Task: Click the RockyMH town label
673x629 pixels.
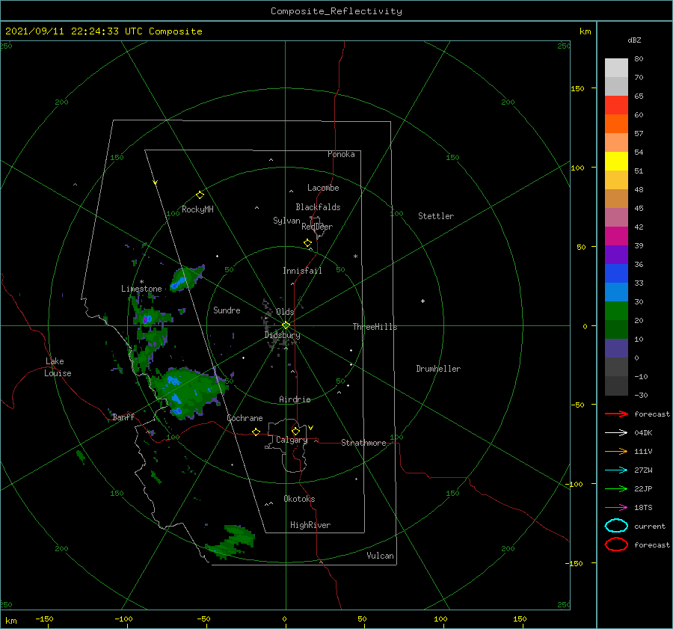Action: coord(197,209)
